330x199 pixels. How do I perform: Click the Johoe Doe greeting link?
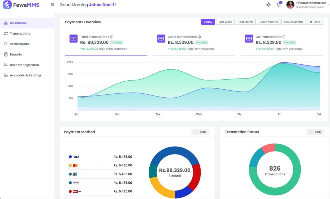[x=102, y=5]
